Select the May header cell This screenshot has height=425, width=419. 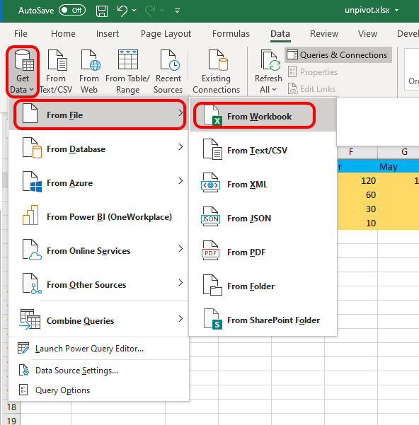398,166
